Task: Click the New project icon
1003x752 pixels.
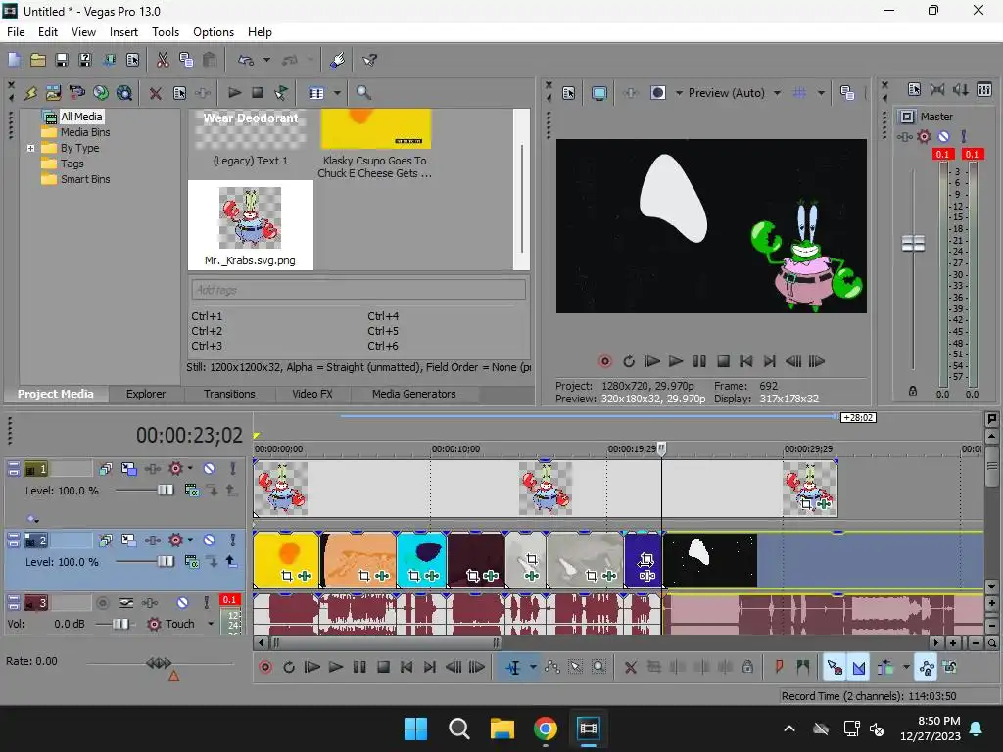Action: (14, 60)
